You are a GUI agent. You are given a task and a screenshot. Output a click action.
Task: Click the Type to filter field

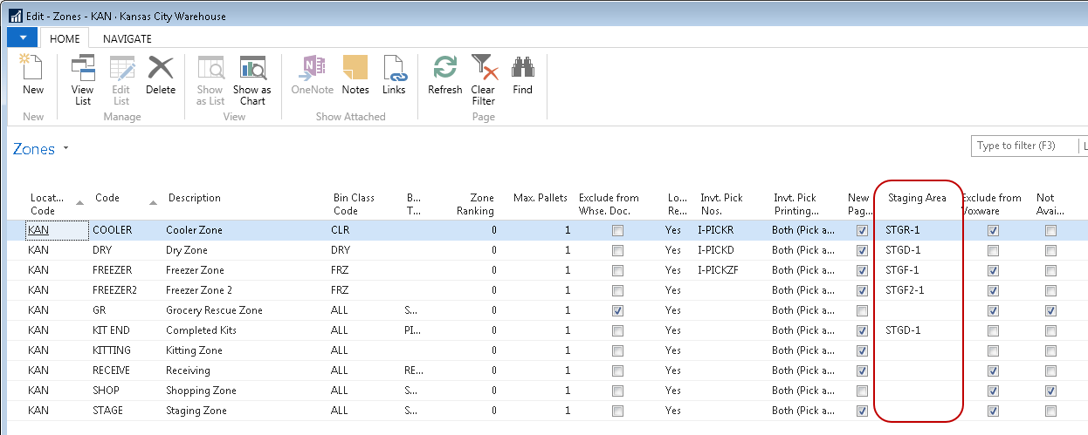1024,146
